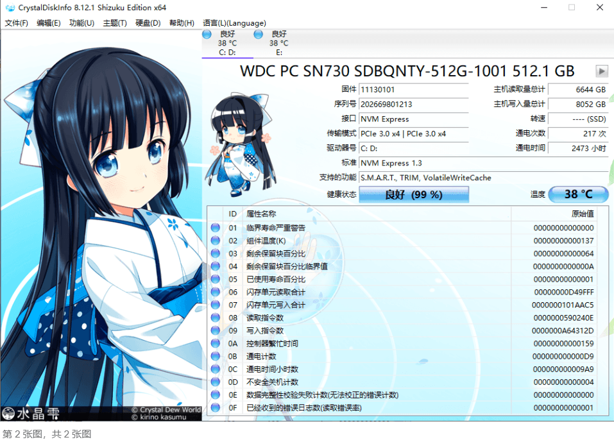Screen dimensions: 614x442
Task: Click the status orb for 02 组件温度(K)
Action: point(216,241)
